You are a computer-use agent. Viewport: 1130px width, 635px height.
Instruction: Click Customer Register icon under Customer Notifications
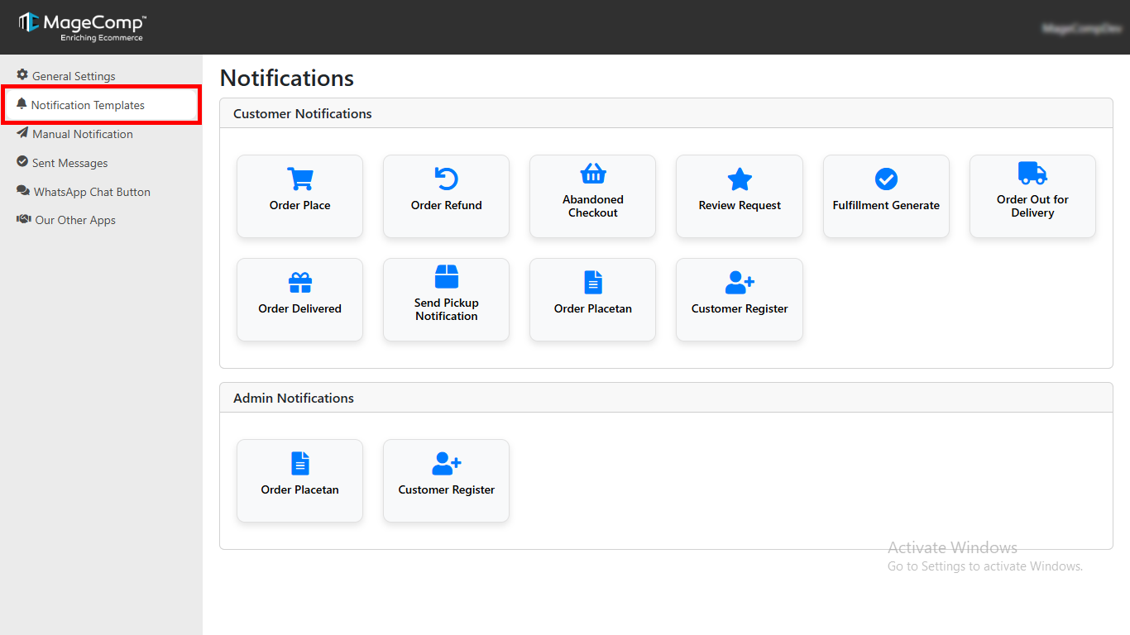739,282
